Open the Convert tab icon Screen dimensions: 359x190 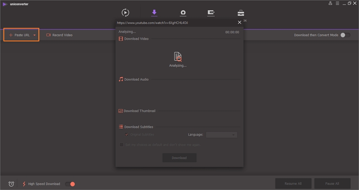click(x=125, y=13)
